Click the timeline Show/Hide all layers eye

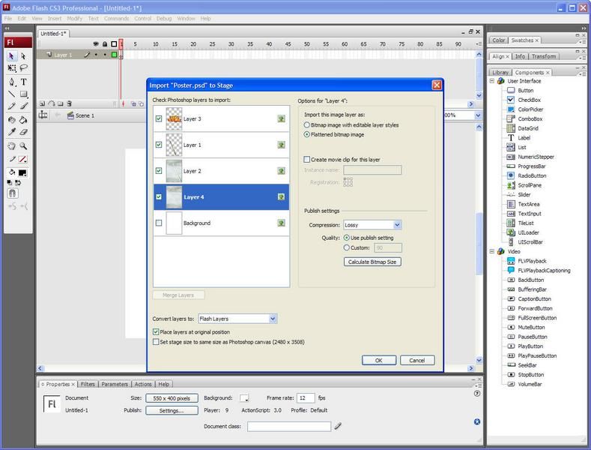click(x=96, y=44)
